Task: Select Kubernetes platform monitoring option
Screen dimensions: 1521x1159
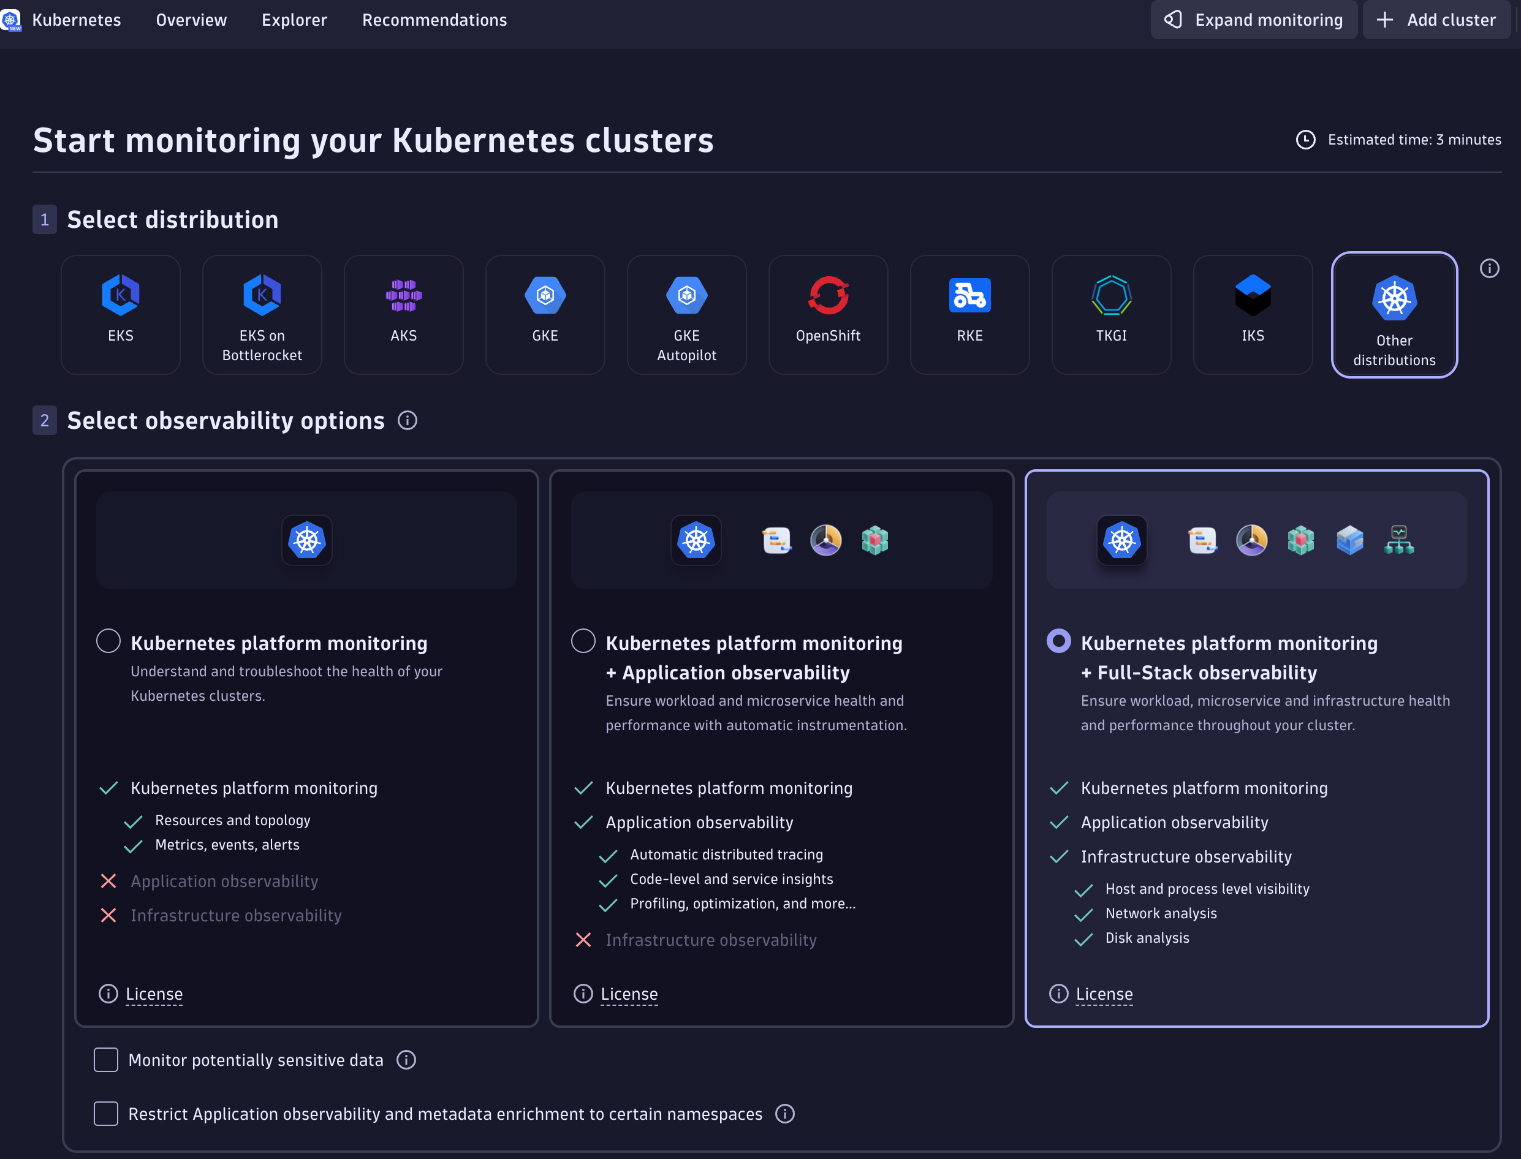Action: coord(108,641)
